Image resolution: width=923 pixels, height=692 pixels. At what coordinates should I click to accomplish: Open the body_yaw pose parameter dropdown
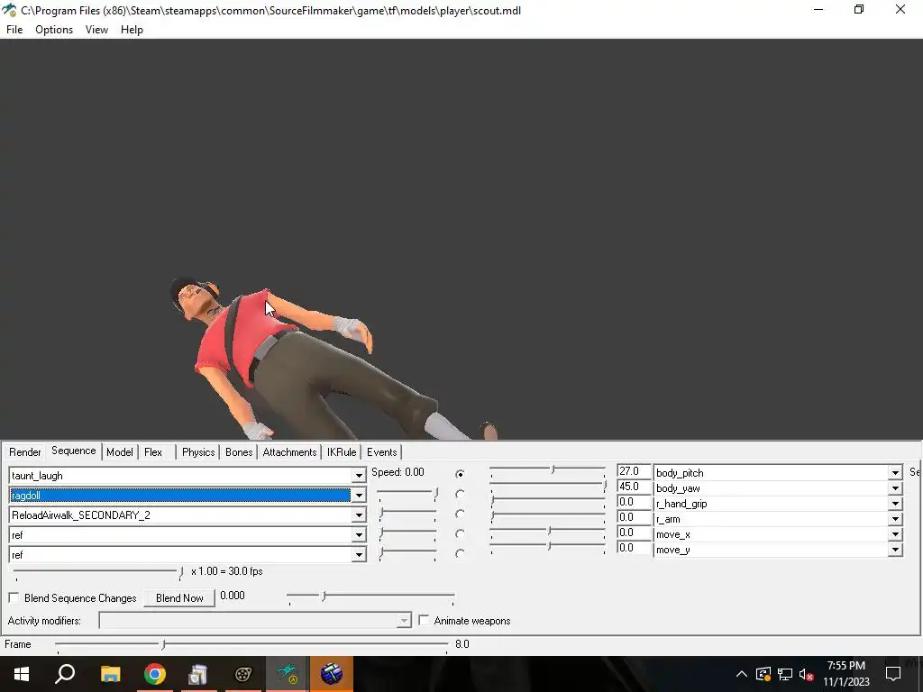point(895,488)
